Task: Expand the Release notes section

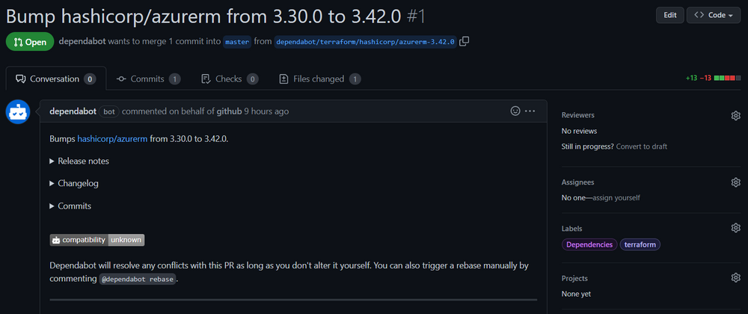Action: [79, 161]
